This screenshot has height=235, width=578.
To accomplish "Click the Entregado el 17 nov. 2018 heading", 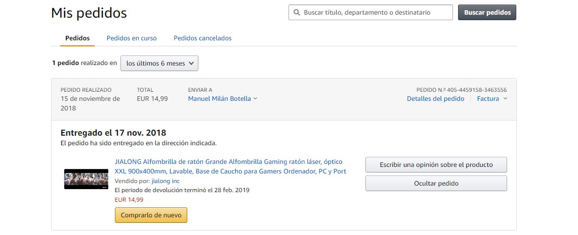I will [x=113, y=133].
